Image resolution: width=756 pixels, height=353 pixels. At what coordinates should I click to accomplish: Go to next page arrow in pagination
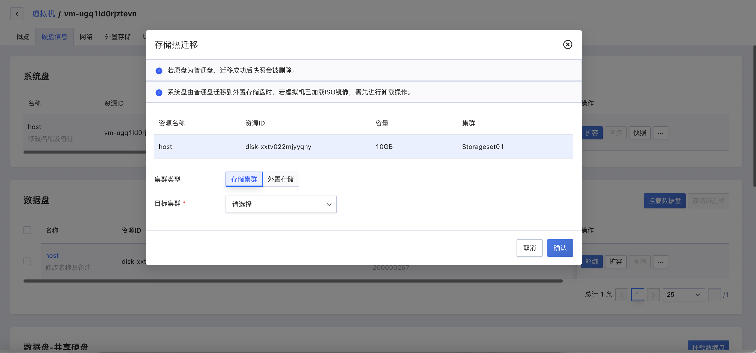(x=653, y=295)
